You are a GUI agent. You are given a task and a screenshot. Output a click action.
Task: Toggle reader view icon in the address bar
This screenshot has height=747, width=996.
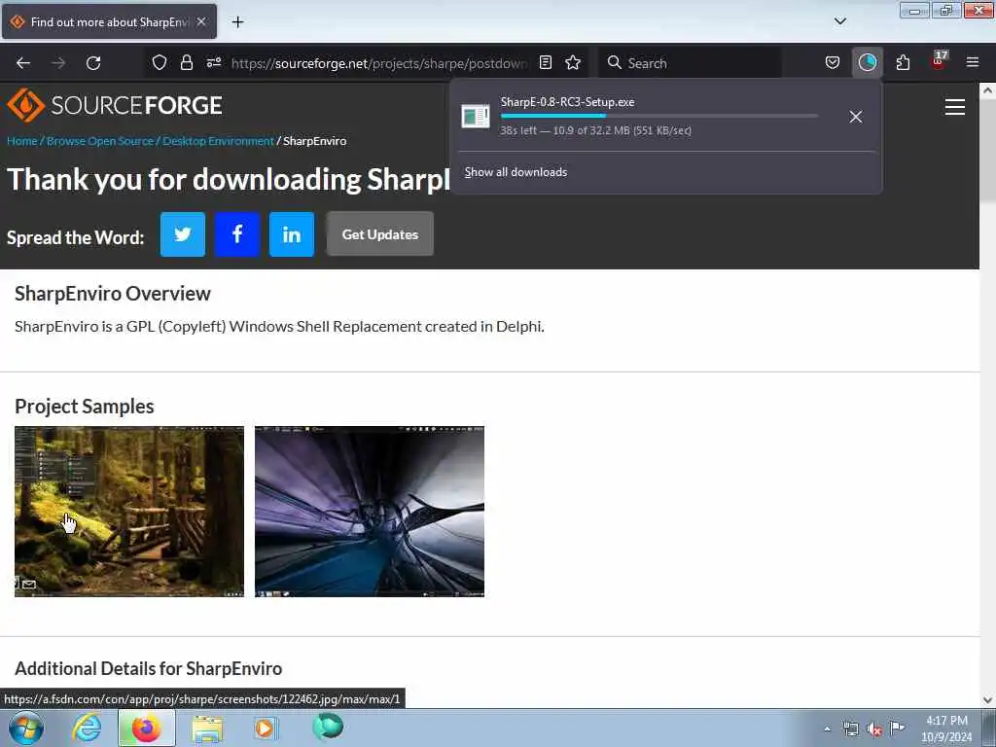tap(545, 62)
